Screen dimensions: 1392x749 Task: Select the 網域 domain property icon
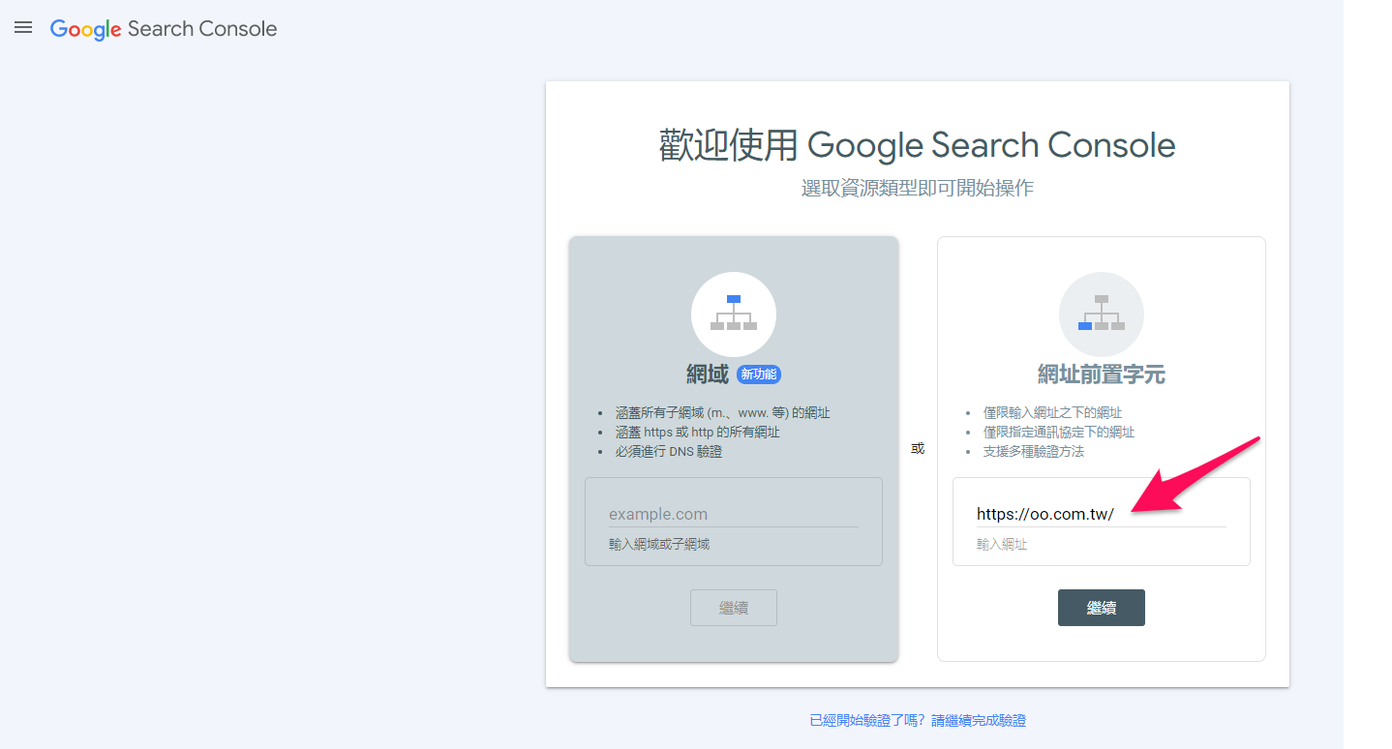[x=734, y=315]
